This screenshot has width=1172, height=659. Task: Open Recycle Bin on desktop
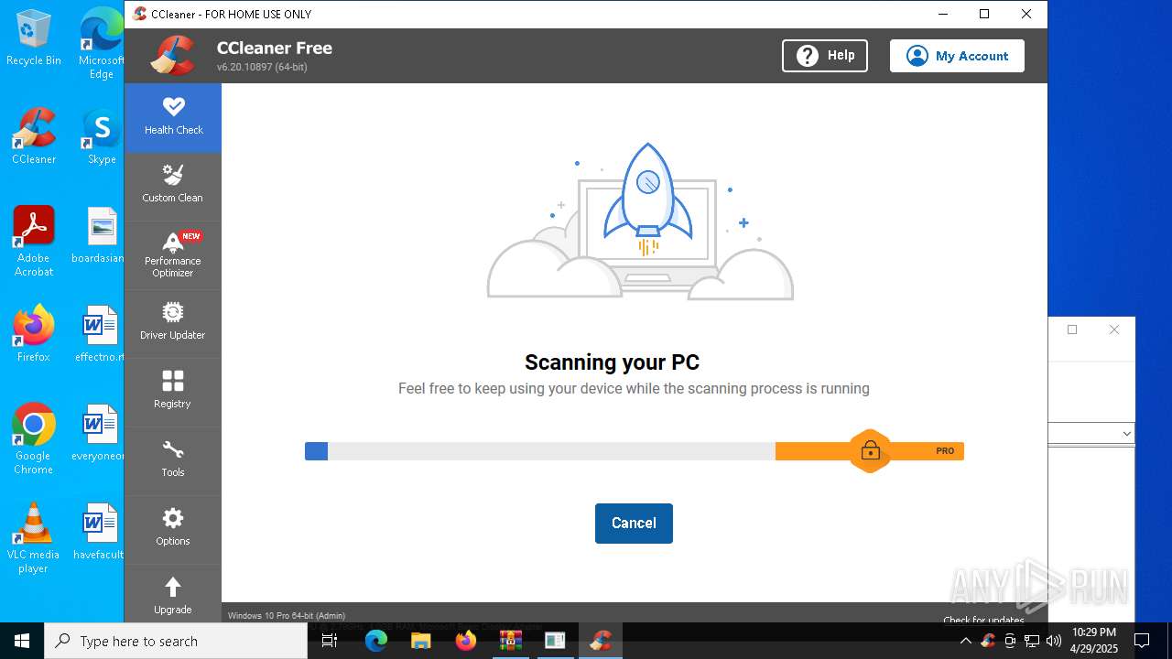click(34, 38)
